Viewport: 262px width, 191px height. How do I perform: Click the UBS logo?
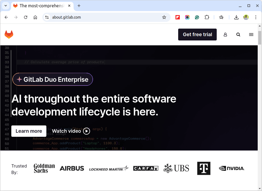pyautogui.click(x=176, y=168)
